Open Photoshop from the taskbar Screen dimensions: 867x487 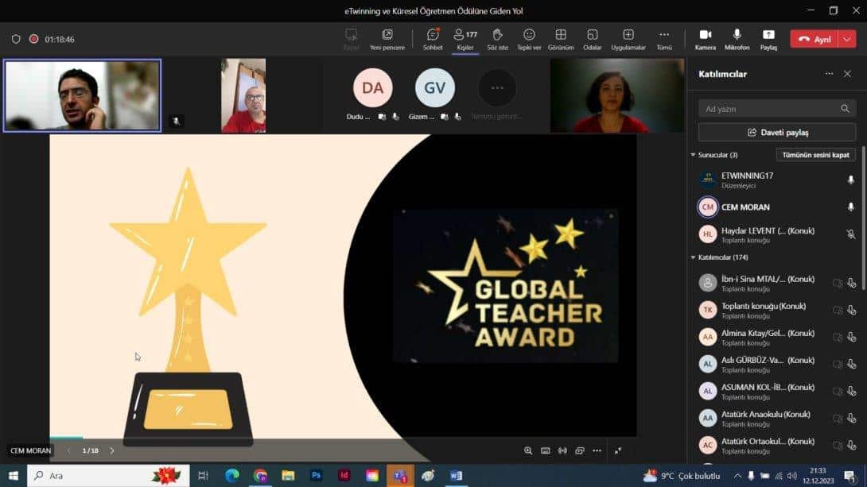pyautogui.click(x=316, y=475)
